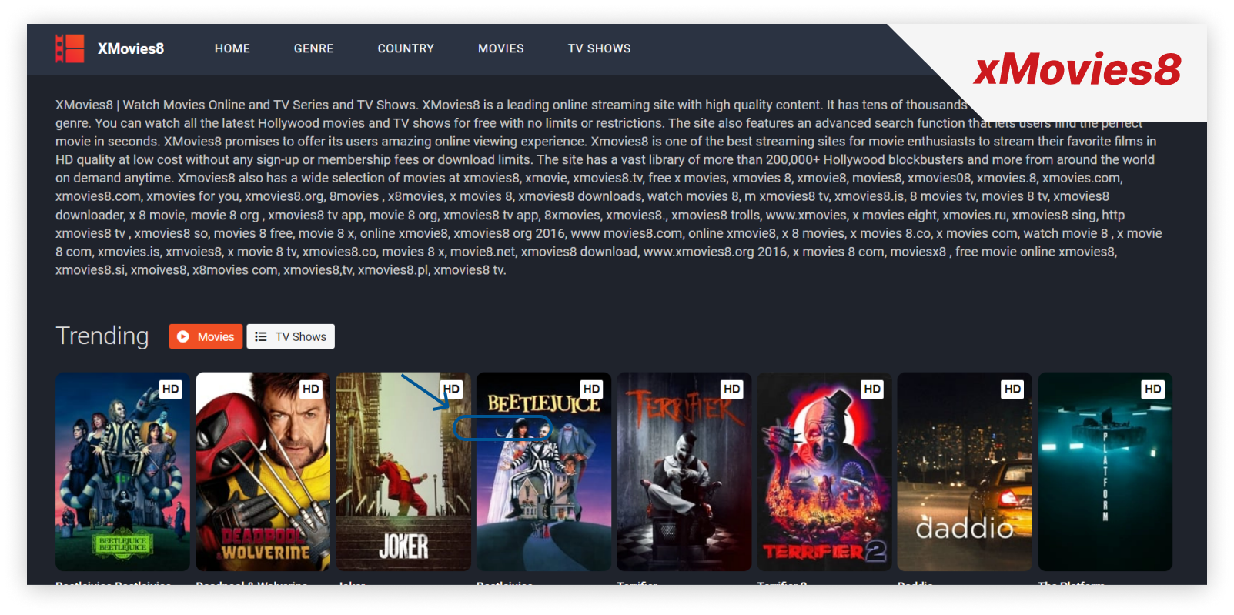Click HD badge on Terrifier 2 poster
Image resolution: width=1234 pixels, height=615 pixels.
tap(872, 389)
